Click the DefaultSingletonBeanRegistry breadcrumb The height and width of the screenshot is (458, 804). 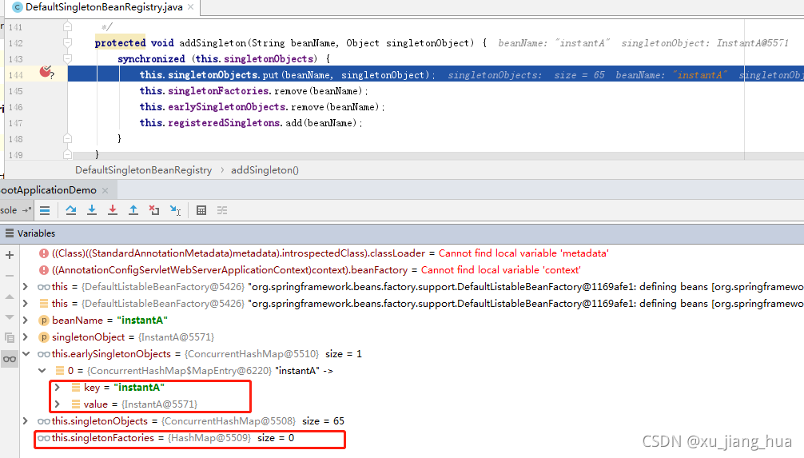coord(144,170)
